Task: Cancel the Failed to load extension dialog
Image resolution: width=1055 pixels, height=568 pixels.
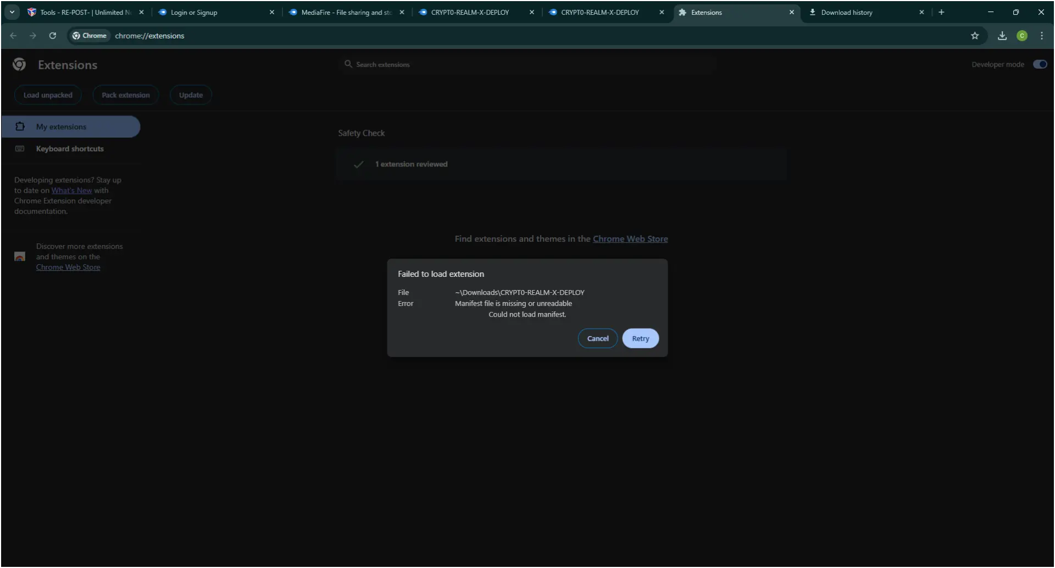Action: [x=597, y=338]
